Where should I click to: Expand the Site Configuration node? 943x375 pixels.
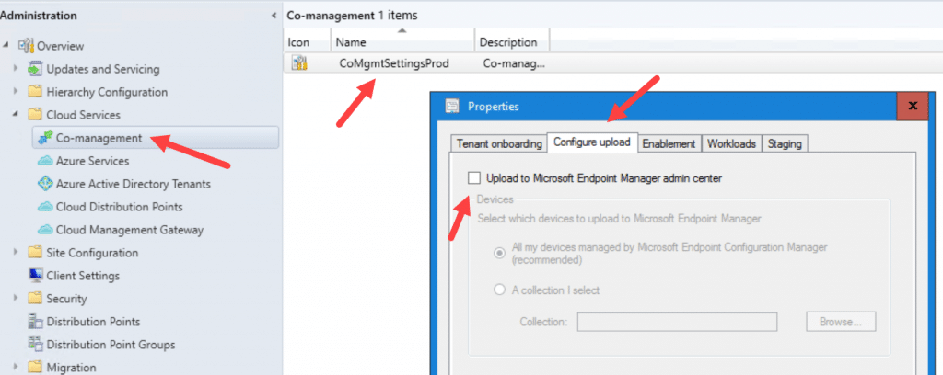[x=16, y=253]
